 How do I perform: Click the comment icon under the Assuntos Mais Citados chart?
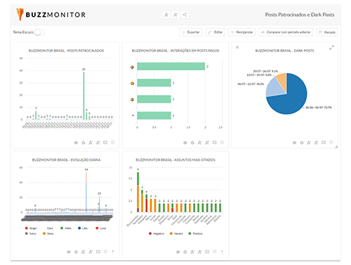[178, 252]
